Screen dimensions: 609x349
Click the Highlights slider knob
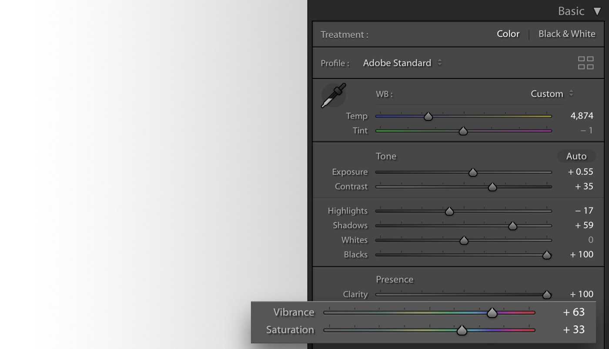tap(449, 211)
